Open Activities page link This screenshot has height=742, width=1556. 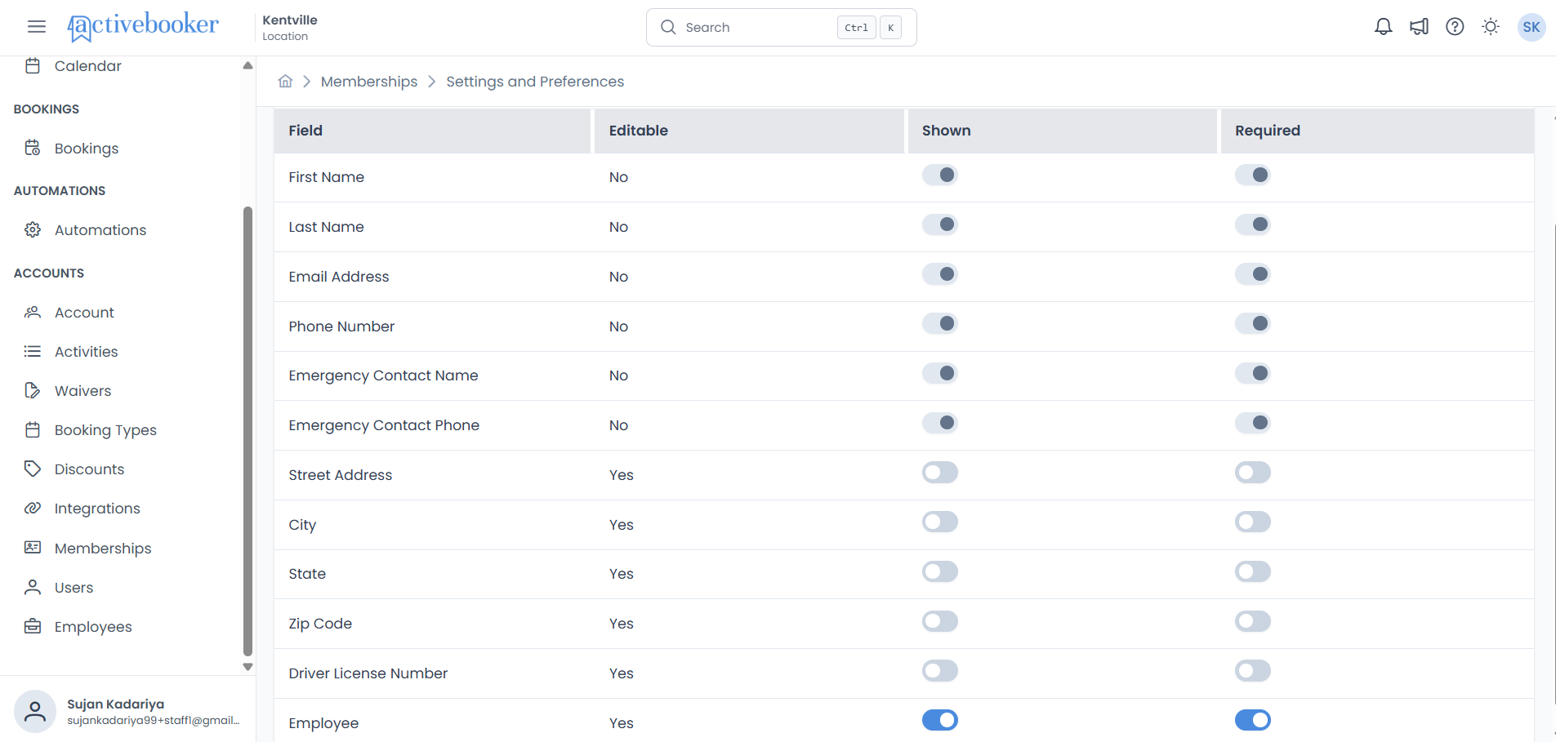pyautogui.click(x=86, y=351)
